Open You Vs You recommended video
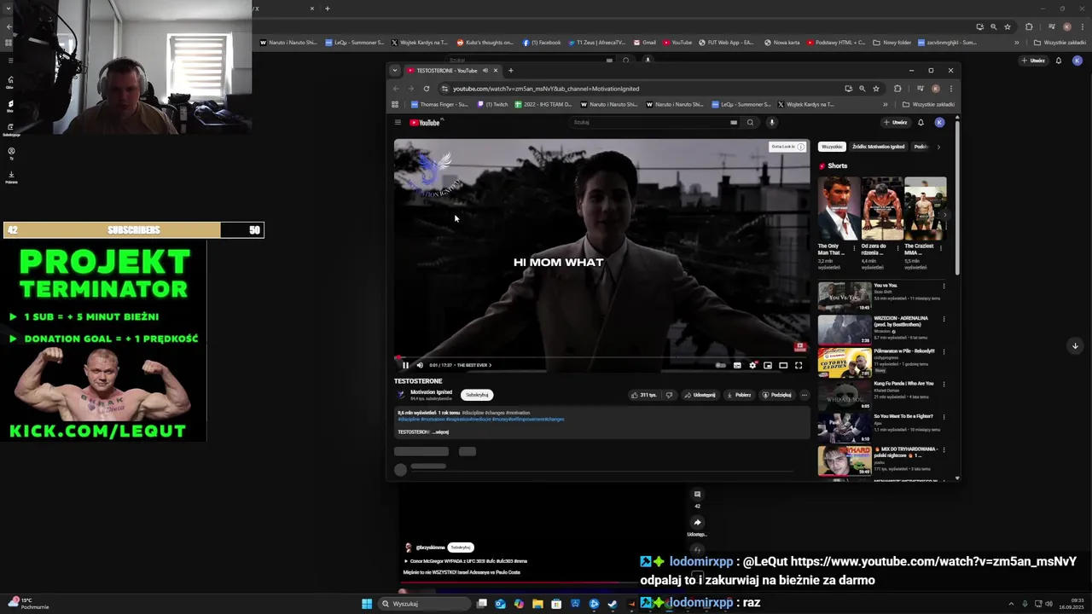The height and width of the screenshot is (614, 1092). pos(845,297)
